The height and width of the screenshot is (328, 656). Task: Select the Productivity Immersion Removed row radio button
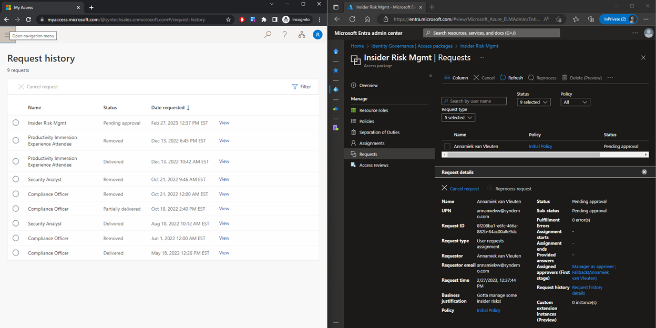pos(16,140)
